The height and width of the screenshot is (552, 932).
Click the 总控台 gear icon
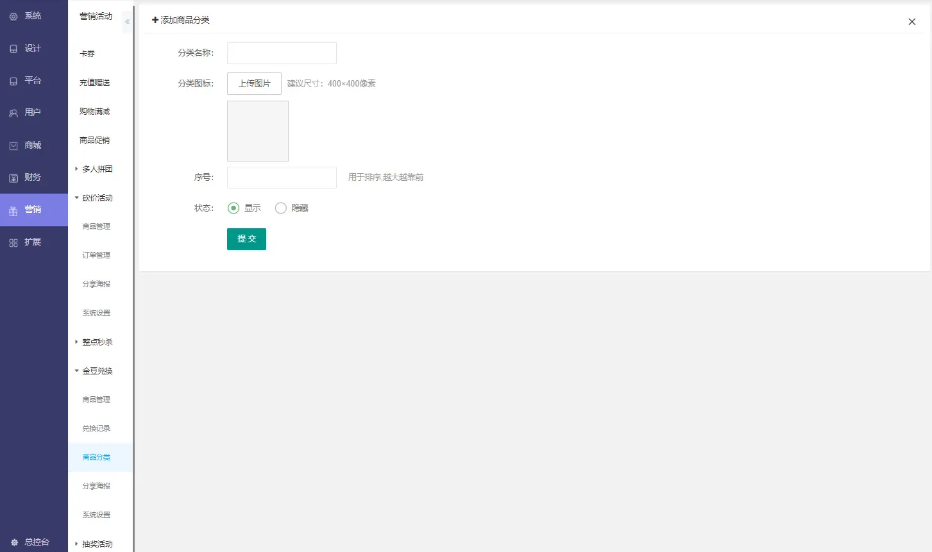pos(15,542)
